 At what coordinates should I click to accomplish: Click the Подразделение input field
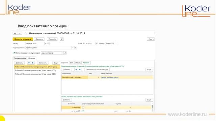(49, 48)
